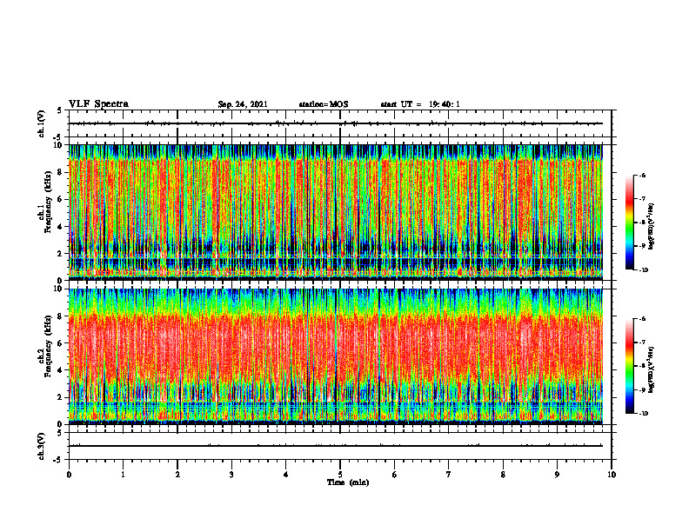Screen dimensions: 689x532
Task: Click the "8" kHz tick of ch.2 spectrogram
Action: (61, 316)
